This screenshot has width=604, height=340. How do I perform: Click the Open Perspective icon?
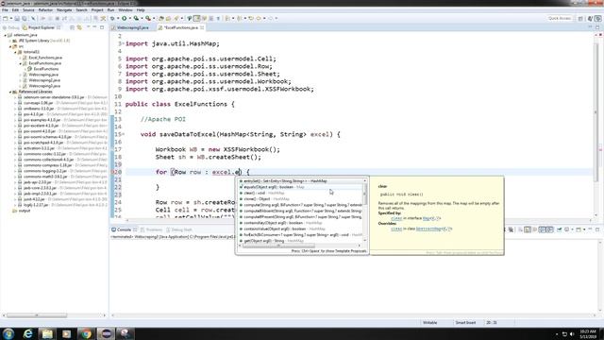[x=580, y=19]
